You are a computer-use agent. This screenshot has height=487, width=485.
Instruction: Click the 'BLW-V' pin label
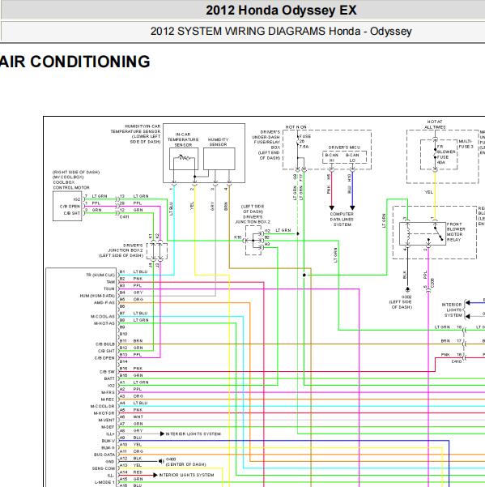pyautogui.click(x=108, y=441)
